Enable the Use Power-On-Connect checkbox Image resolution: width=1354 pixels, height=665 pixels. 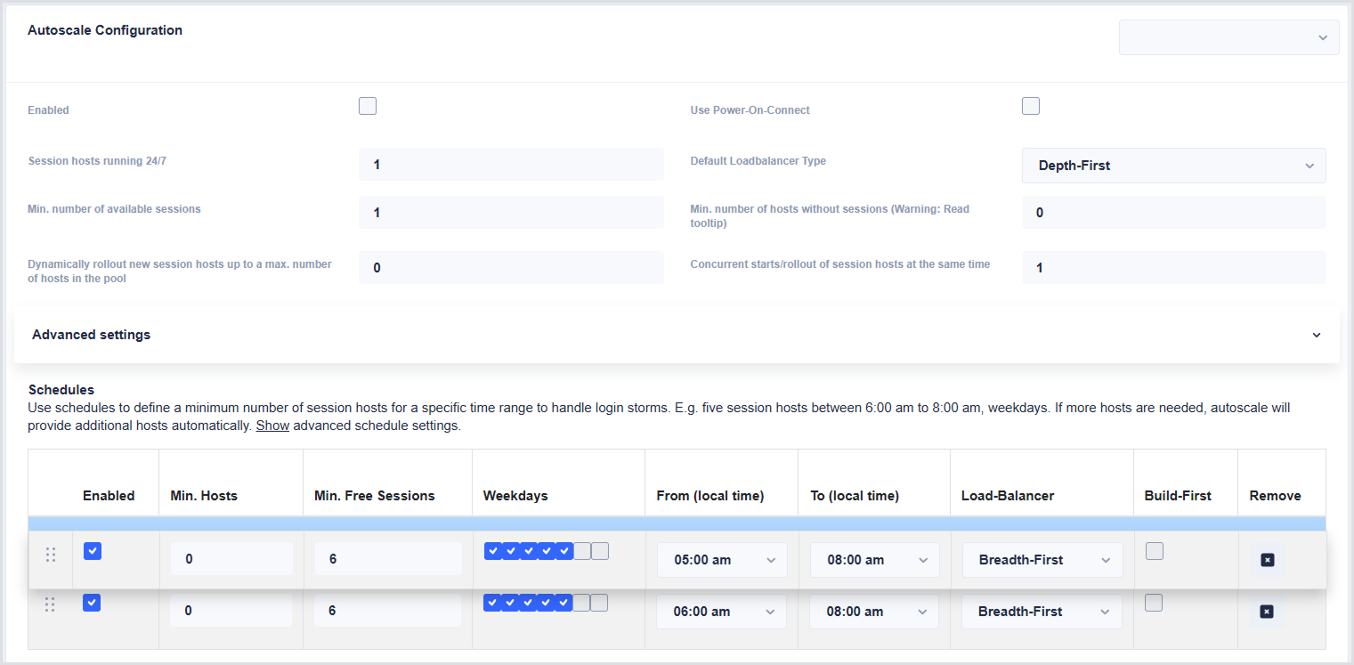pyautogui.click(x=1031, y=107)
